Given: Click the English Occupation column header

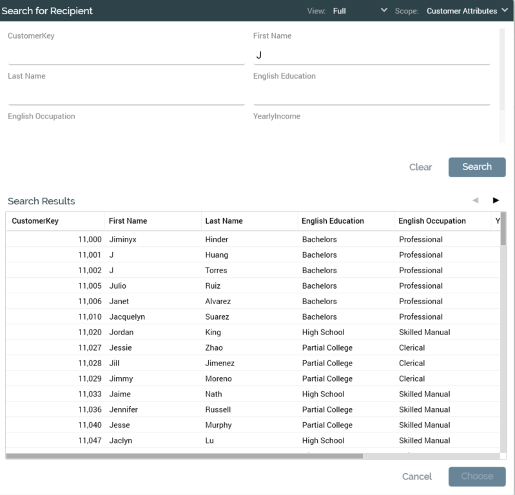Looking at the screenshot, I should 432,221.
